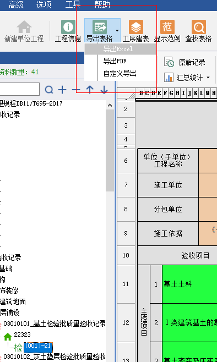Expand the 汇总统计 dropdown
217x362 pixels.
coord(208,78)
